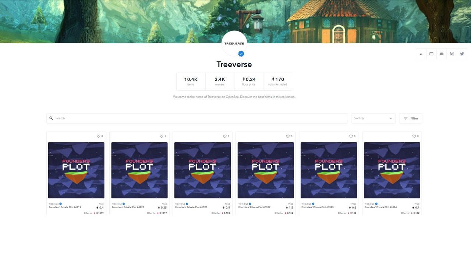
Task: Click the Treeverse round logo
Action: 234,43
